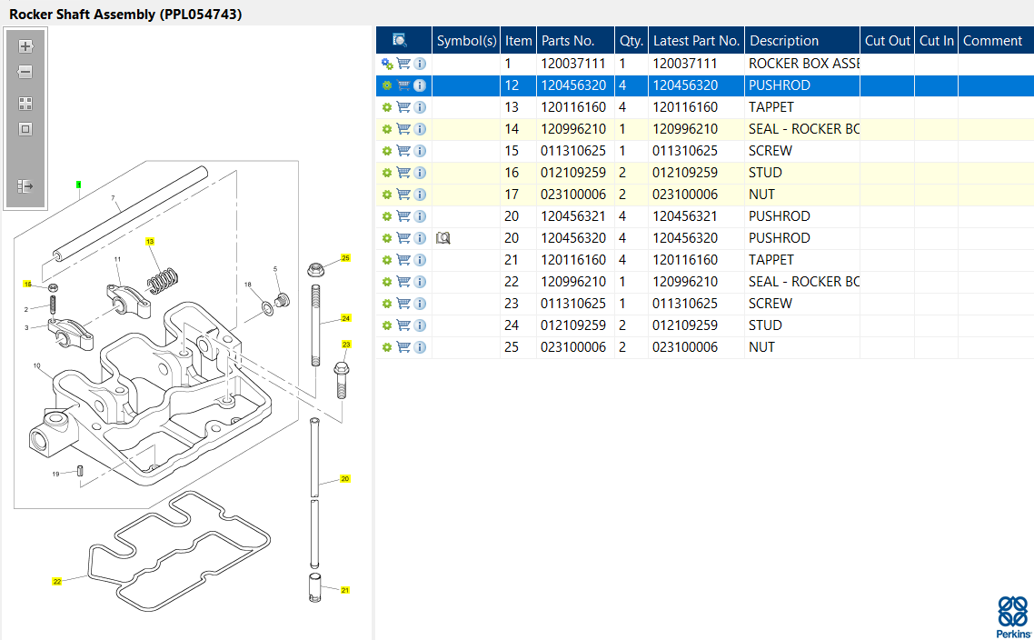This screenshot has width=1034, height=640.
Task: Click green callout 1 in diagram
Action: [x=79, y=185]
